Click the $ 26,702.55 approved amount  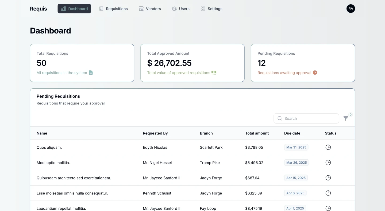(170, 63)
